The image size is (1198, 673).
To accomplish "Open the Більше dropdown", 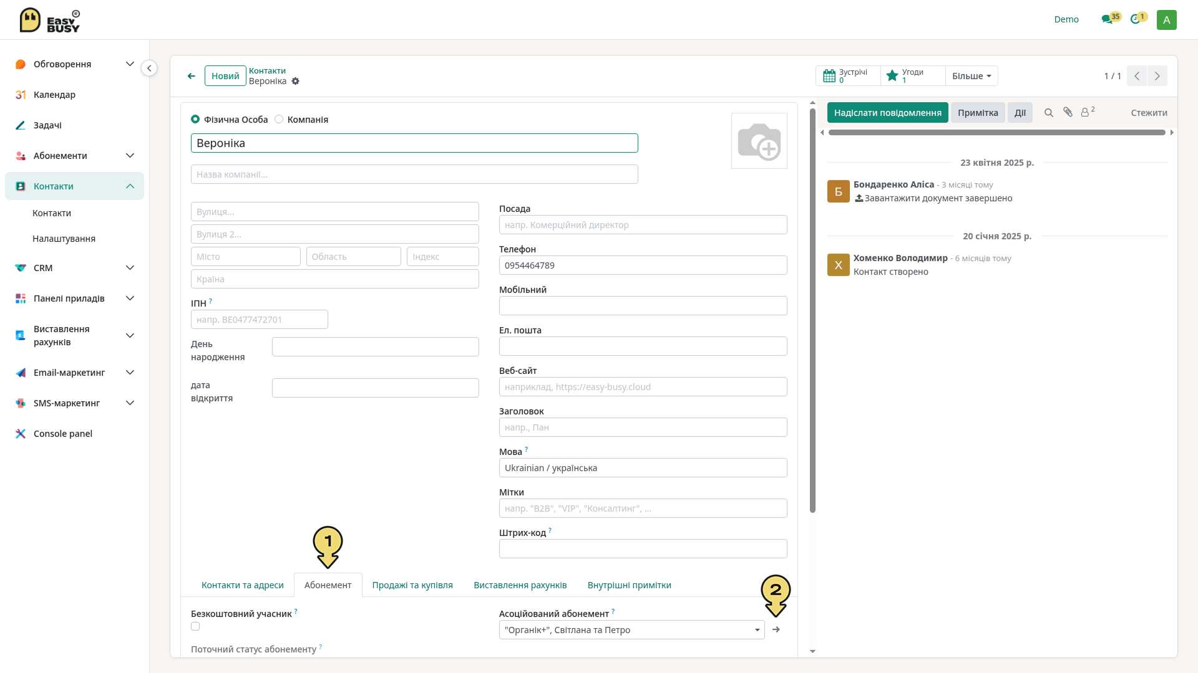I will point(972,76).
